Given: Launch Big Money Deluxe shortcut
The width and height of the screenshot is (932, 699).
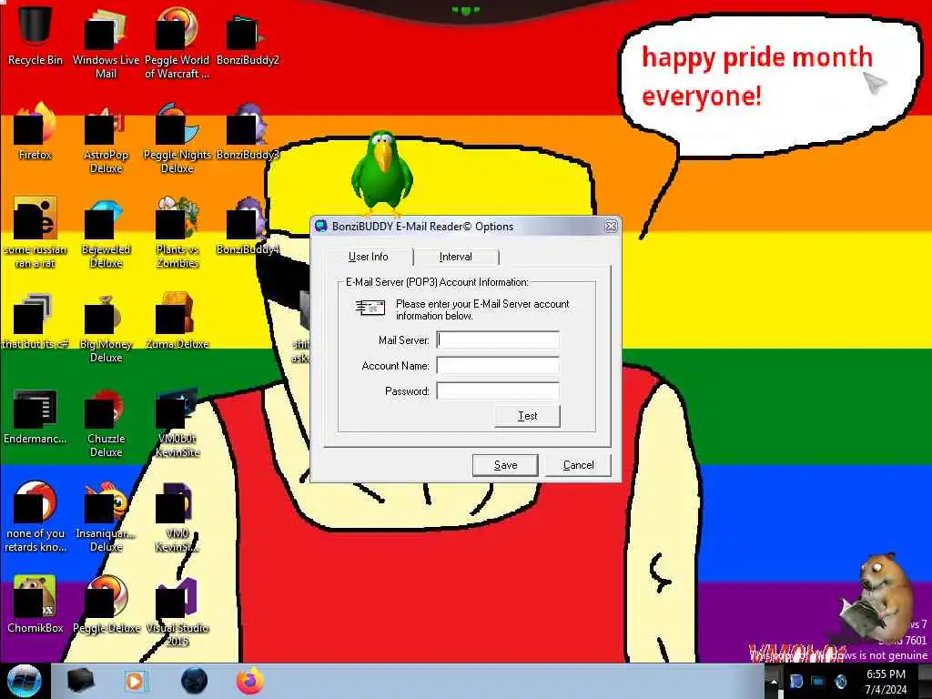Looking at the screenshot, I should pos(106,327).
